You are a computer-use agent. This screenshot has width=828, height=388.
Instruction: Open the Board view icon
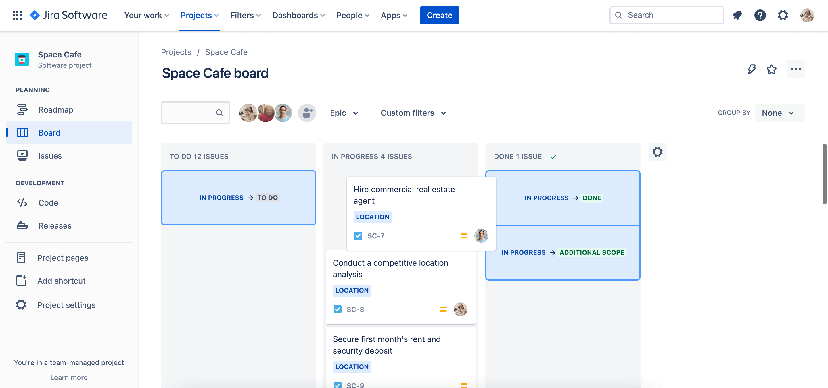(x=22, y=132)
